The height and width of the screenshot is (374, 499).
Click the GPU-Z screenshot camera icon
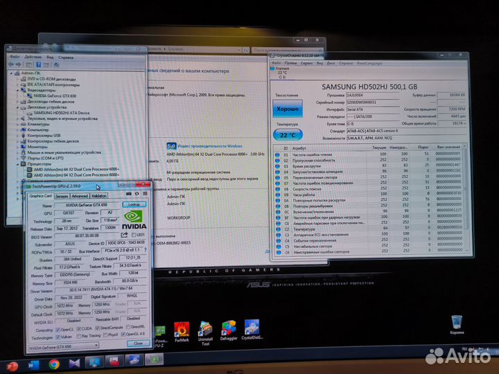click(x=129, y=194)
